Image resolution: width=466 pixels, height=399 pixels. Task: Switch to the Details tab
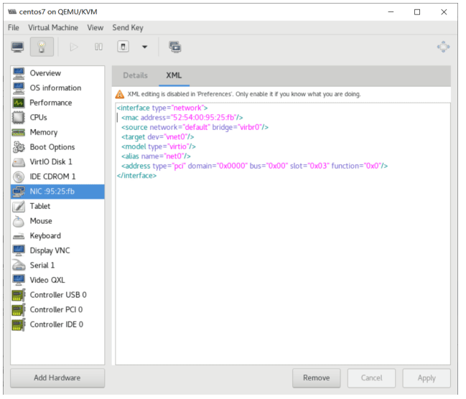tap(135, 75)
